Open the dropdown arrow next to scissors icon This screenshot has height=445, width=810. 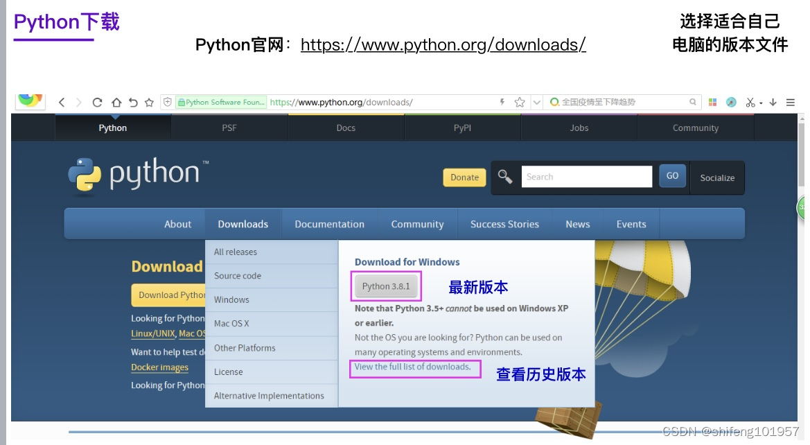coord(761,103)
